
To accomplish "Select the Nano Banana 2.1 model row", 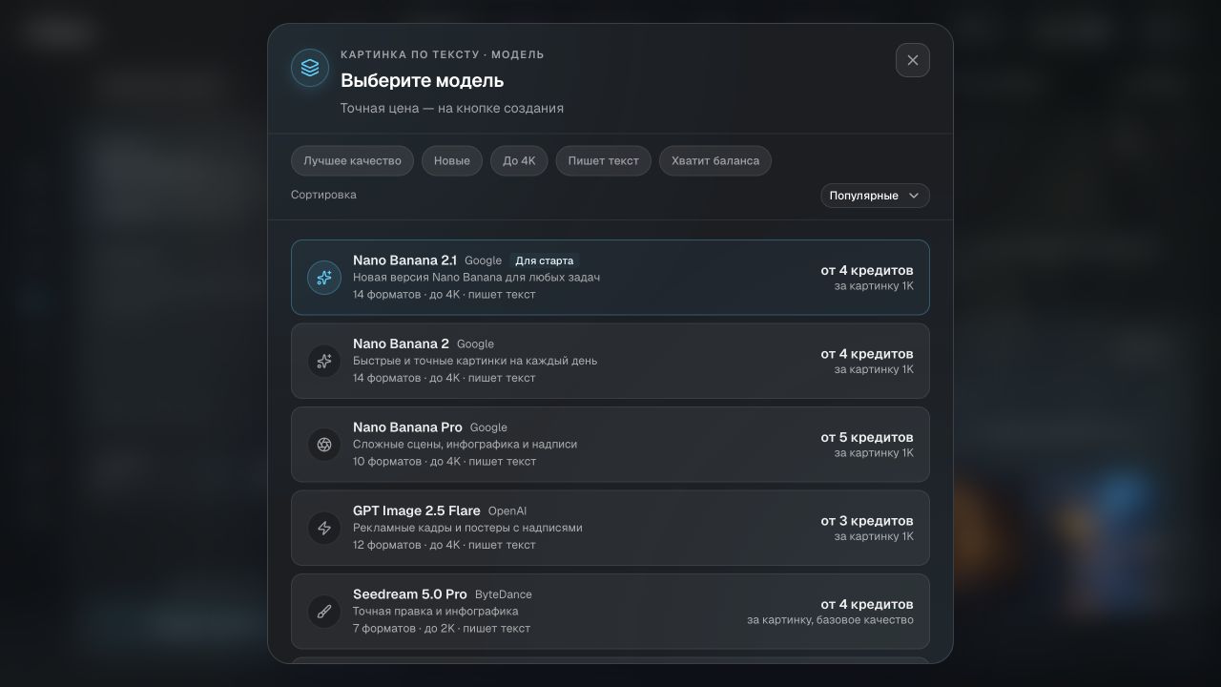I will [610, 278].
